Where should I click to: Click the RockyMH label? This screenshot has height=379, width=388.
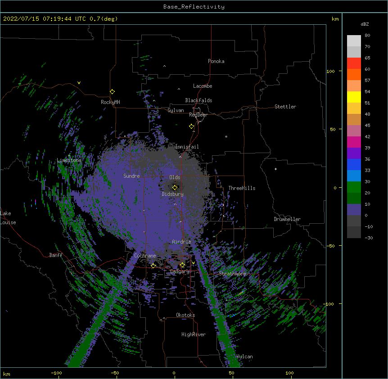point(110,102)
